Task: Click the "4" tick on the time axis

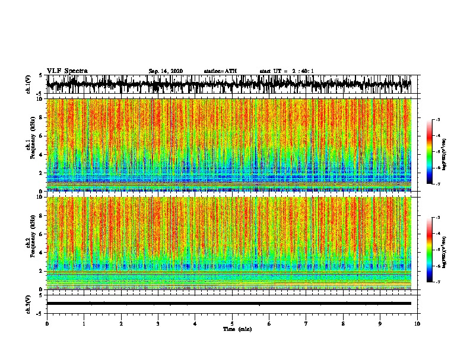Action: [x=195, y=324]
